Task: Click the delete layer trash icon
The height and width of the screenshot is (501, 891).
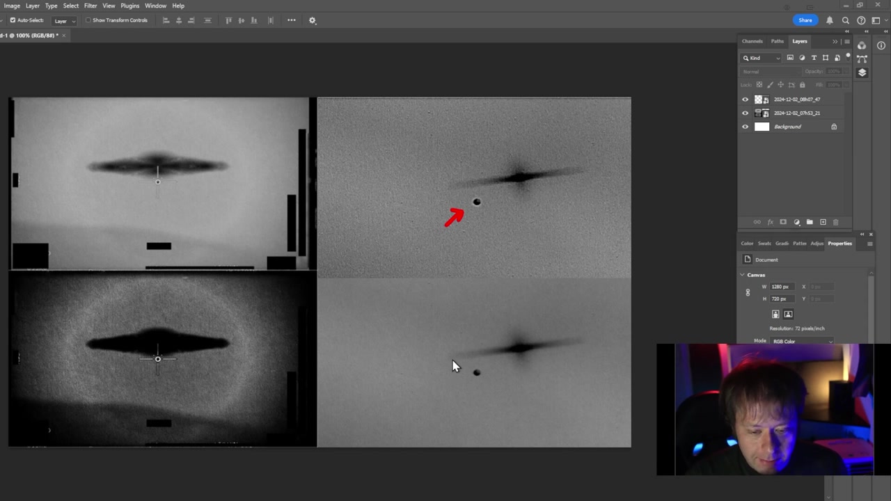Action: coord(836,222)
